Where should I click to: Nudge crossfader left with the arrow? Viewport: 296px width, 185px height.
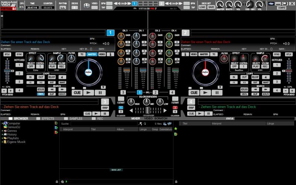point(131,111)
